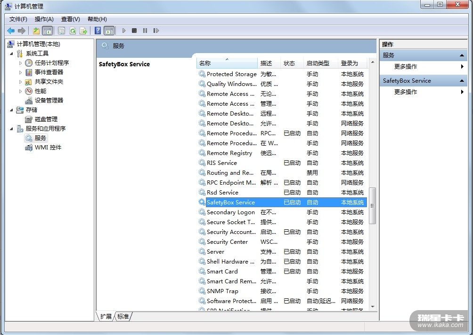The width and height of the screenshot is (473, 335).
Task: Sort by the 登录为 column header
Action: click(352, 63)
